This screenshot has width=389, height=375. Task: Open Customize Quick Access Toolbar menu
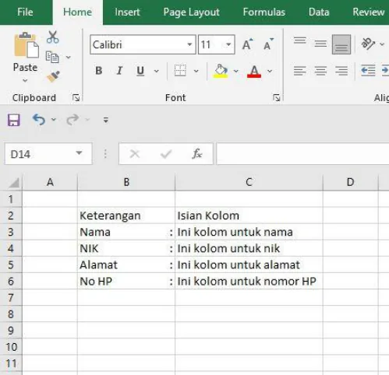point(106,120)
